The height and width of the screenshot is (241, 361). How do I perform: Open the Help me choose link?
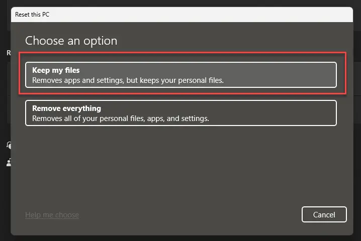tap(52, 215)
